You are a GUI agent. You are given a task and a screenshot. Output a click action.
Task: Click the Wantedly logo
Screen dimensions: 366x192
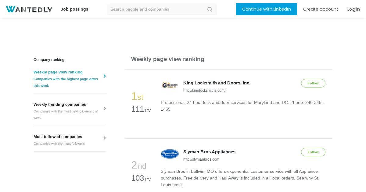(29, 9)
